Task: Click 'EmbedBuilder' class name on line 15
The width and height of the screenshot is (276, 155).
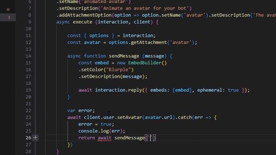Action: point(145,63)
